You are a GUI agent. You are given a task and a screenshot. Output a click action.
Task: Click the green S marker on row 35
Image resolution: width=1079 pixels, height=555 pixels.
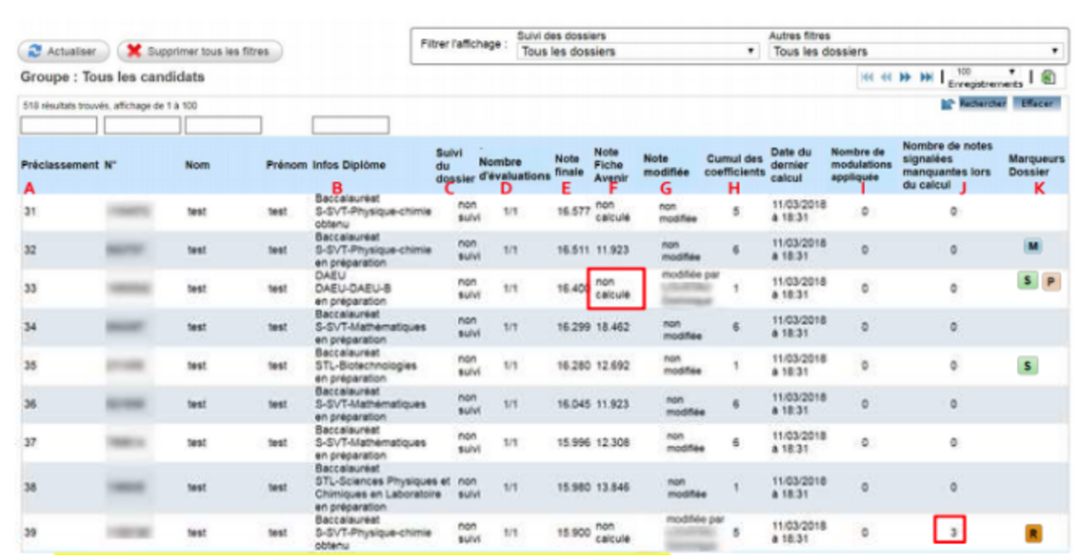tap(1026, 366)
